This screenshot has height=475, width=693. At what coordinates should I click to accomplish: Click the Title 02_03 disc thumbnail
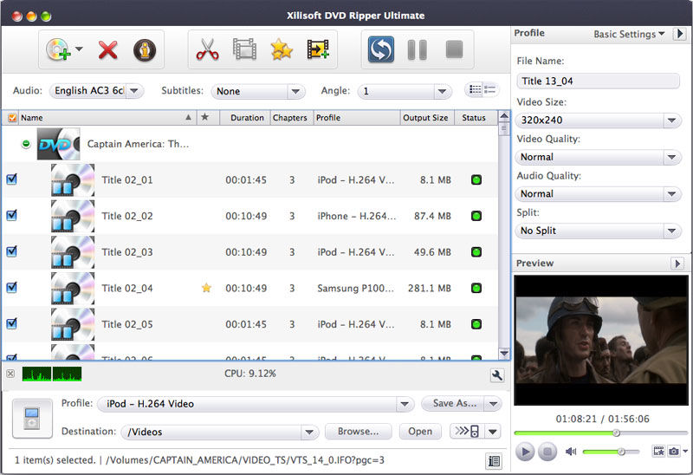pyautogui.click(x=73, y=252)
